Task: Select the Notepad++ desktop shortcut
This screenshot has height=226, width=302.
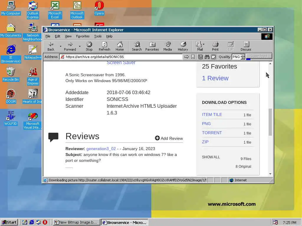Action: click(x=33, y=52)
